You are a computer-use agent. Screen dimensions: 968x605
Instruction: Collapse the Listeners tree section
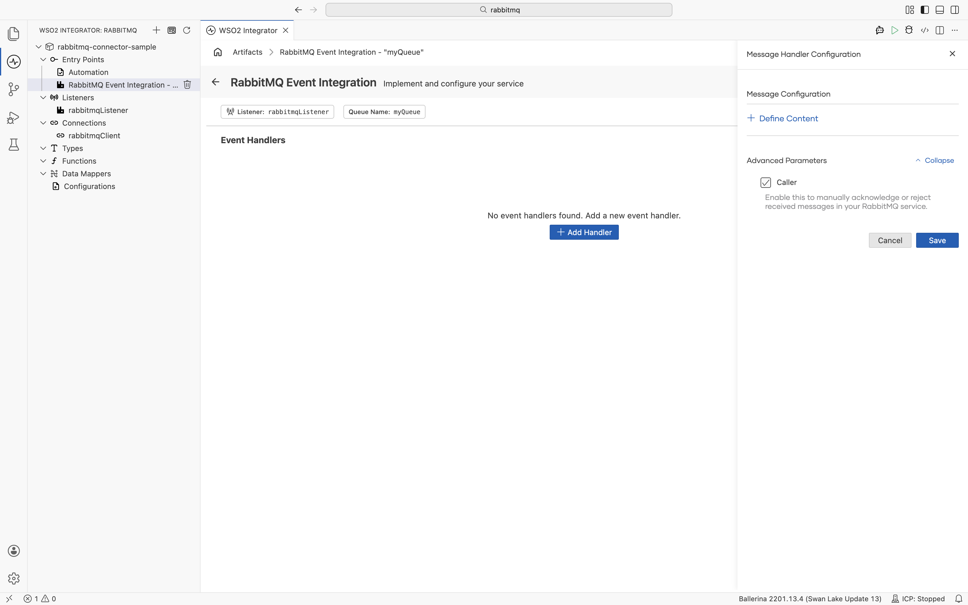click(x=43, y=98)
